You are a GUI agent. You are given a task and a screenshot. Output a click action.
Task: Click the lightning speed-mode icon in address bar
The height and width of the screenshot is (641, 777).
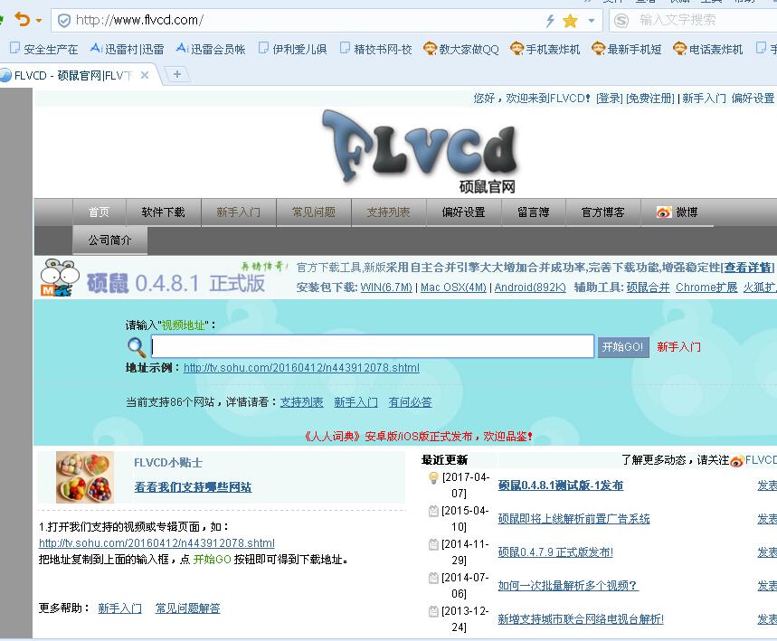click(550, 20)
